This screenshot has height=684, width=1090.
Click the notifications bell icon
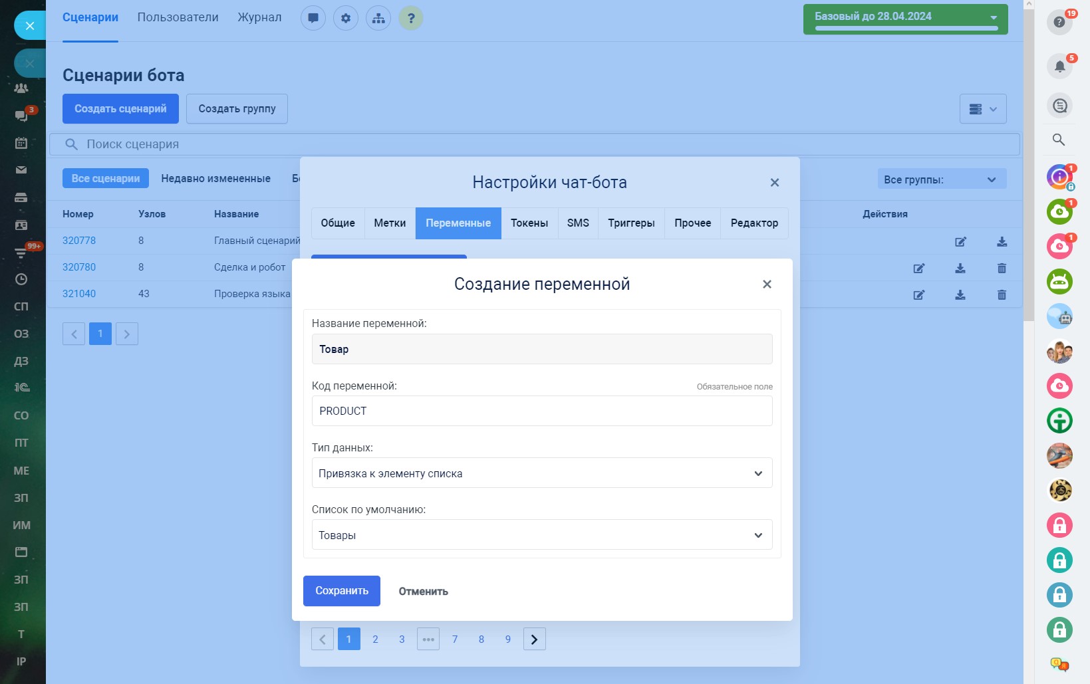(x=1059, y=66)
